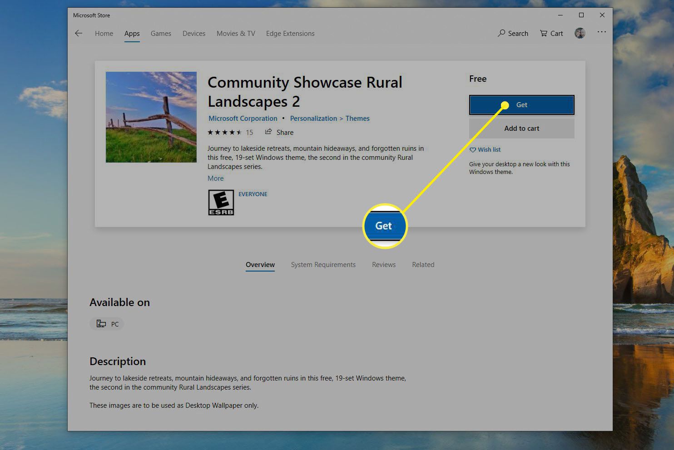Select the Overview section tab
The width and height of the screenshot is (674, 450).
click(260, 265)
